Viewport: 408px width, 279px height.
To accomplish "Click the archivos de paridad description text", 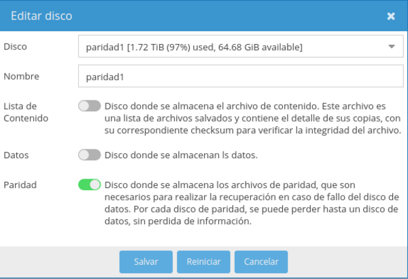I will coord(252,203).
